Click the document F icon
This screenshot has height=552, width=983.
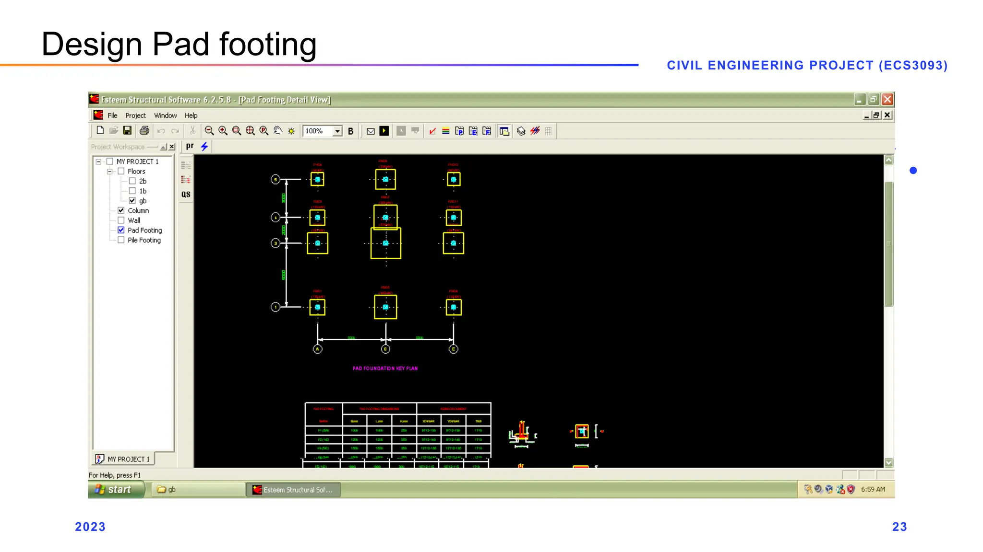pyautogui.click(x=487, y=131)
